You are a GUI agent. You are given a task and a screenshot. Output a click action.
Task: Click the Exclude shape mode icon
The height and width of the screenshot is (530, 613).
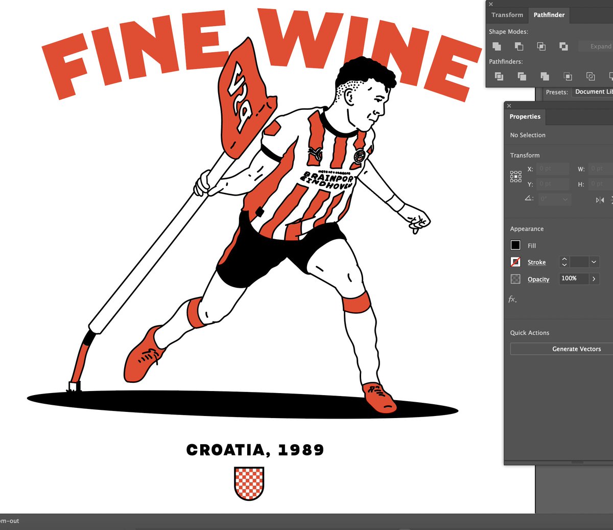tap(564, 47)
